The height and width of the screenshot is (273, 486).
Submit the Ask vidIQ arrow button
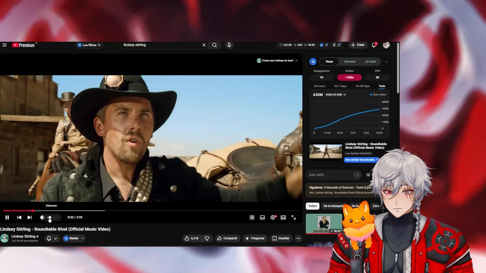[x=357, y=175]
